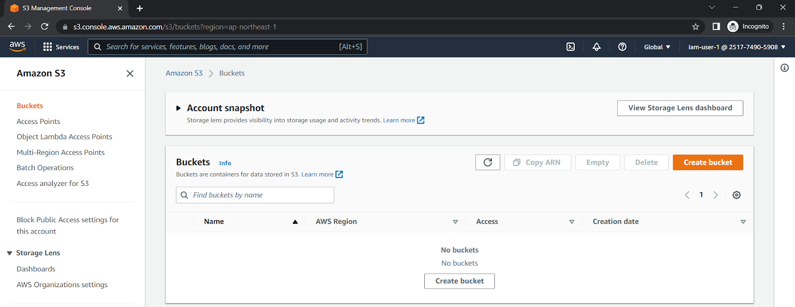Image resolution: width=795 pixels, height=307 pixels.
Task: Open the Global region dropdown
Action: click(x=657, y=47)
